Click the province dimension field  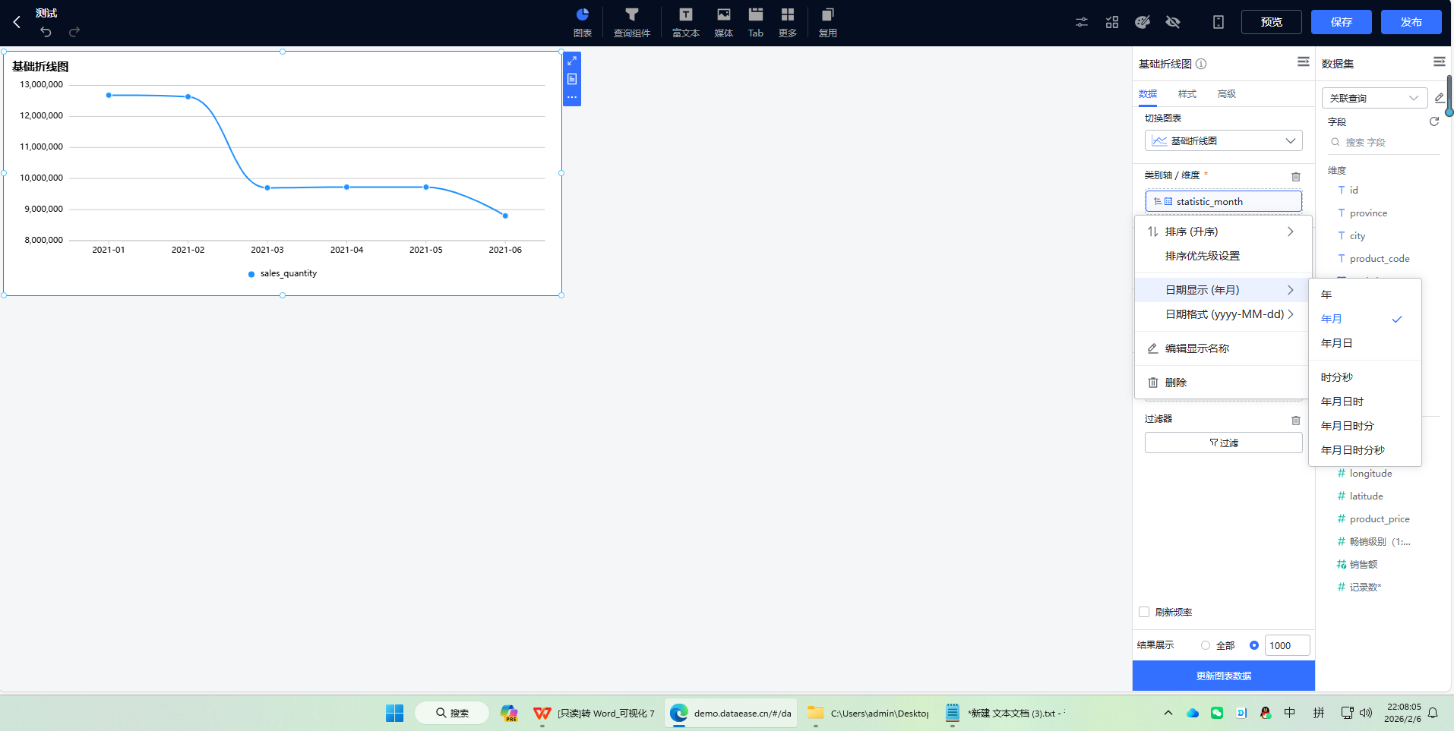(1369, 213)
